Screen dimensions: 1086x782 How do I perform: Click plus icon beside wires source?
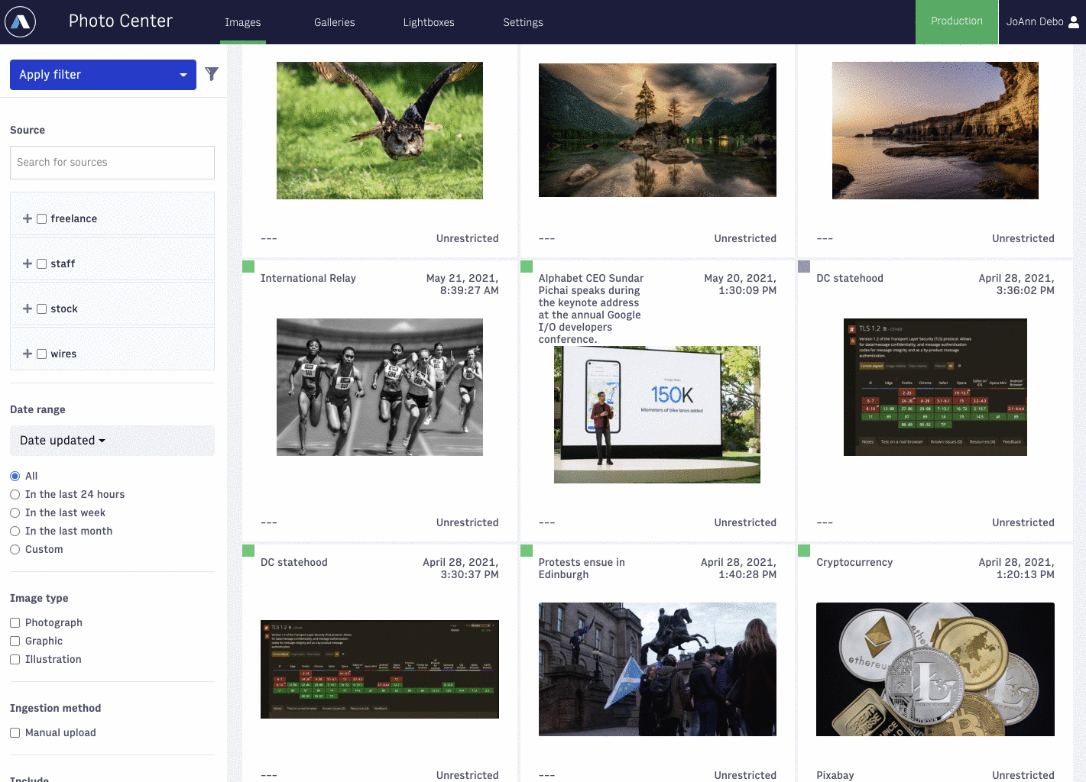(x=28, y=354)
